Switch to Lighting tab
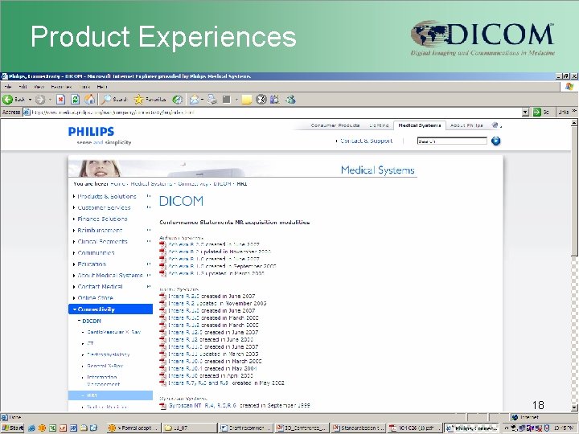This screenshot has width=579, height=434. tap(379, 125)
